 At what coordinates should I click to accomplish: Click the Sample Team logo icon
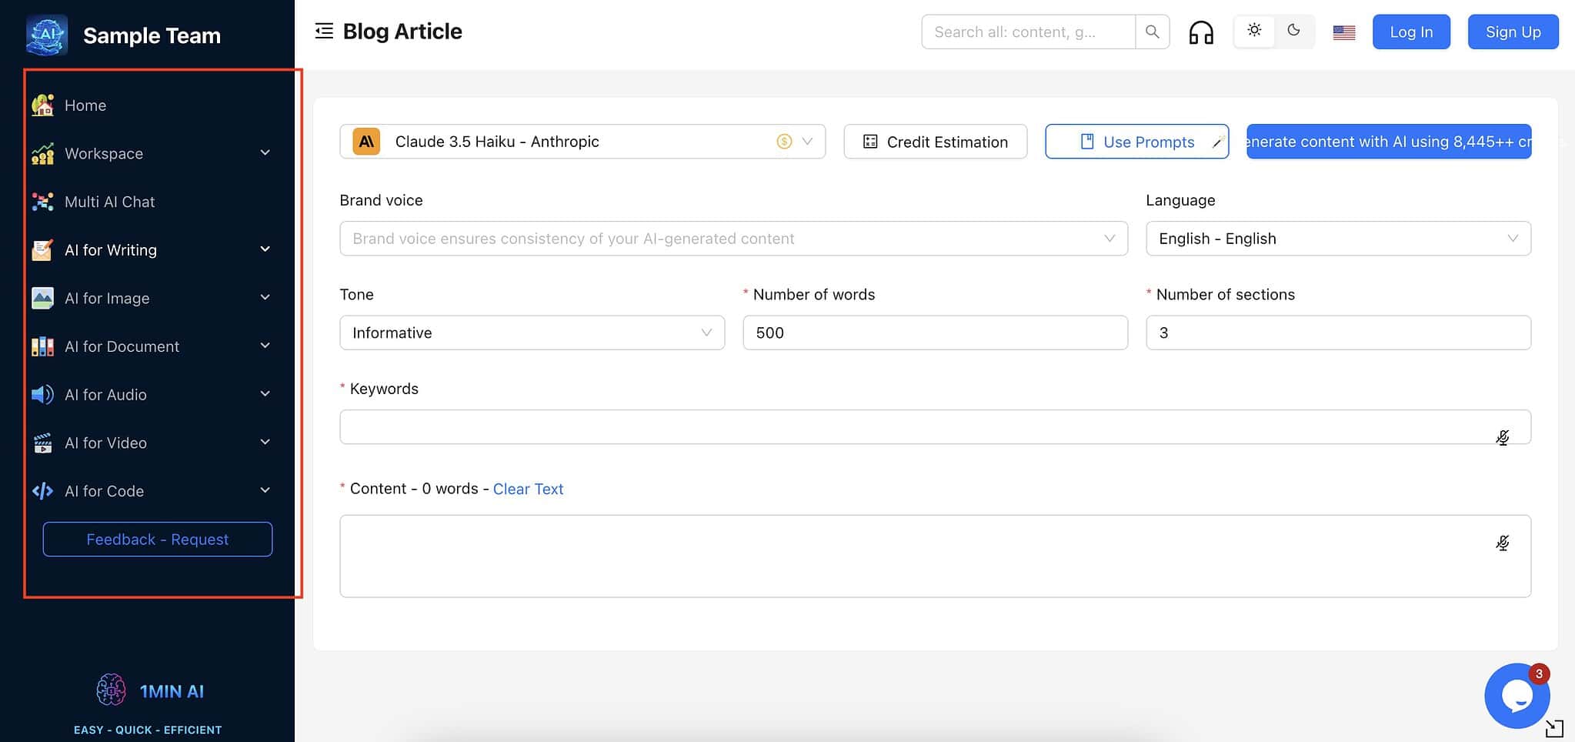point(47,35)
